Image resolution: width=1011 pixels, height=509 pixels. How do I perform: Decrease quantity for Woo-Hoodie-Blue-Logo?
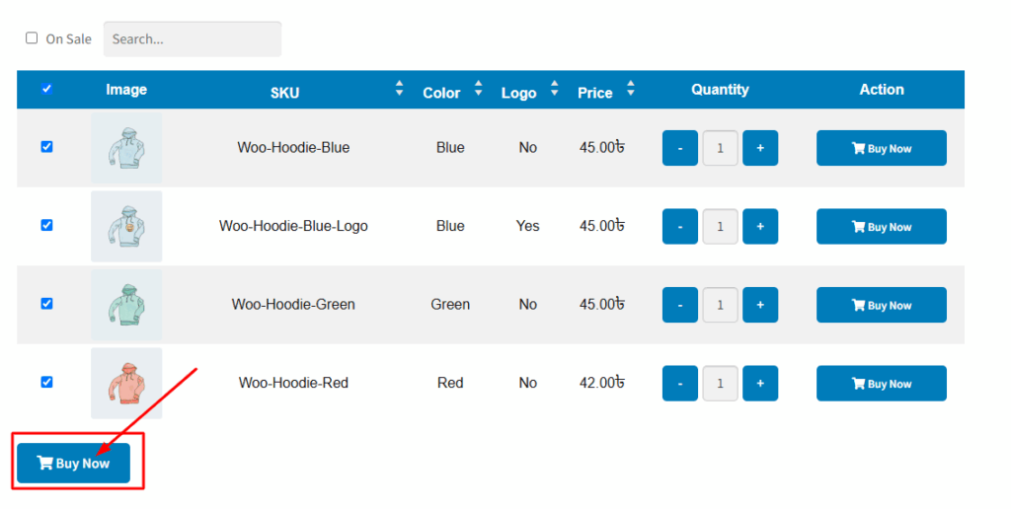tap(679, 226)
